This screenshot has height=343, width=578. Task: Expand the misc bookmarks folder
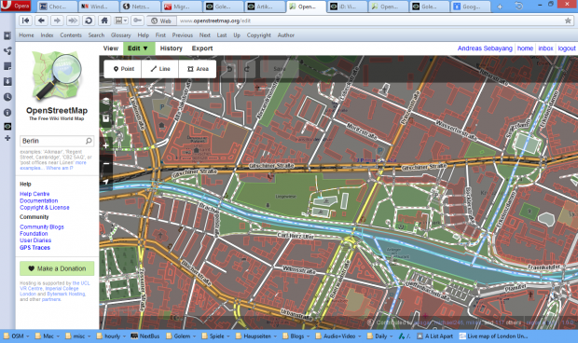click(x=78, y=336)
